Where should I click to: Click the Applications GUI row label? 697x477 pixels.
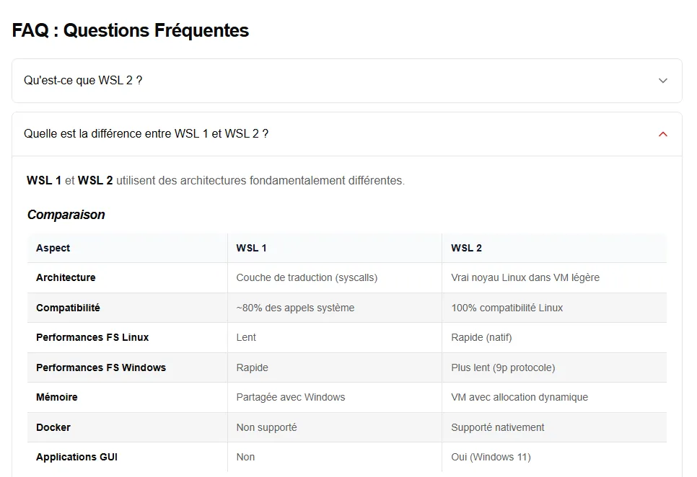point(76,457)
